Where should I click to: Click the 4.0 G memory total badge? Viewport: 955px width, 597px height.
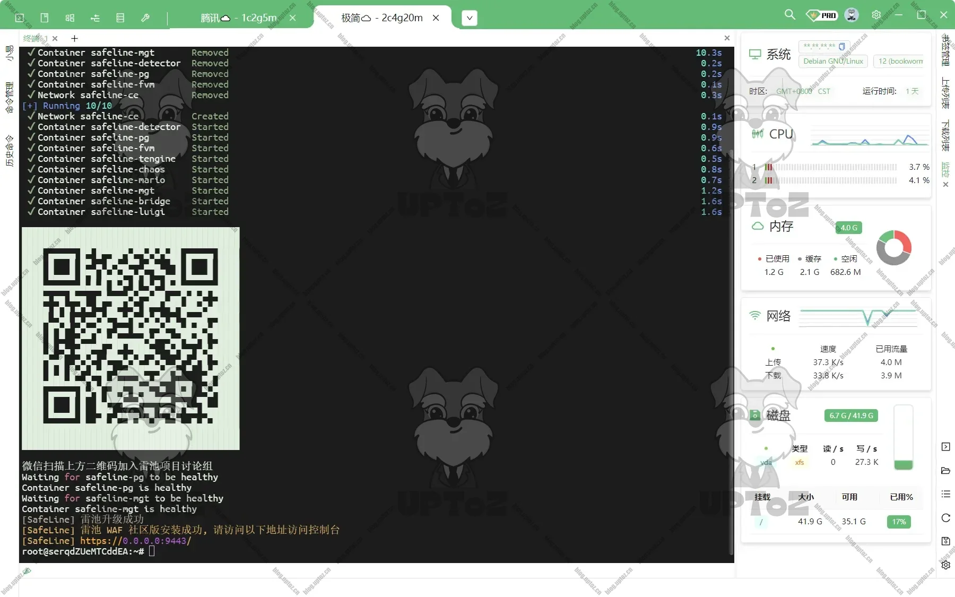tap(849, 228)
